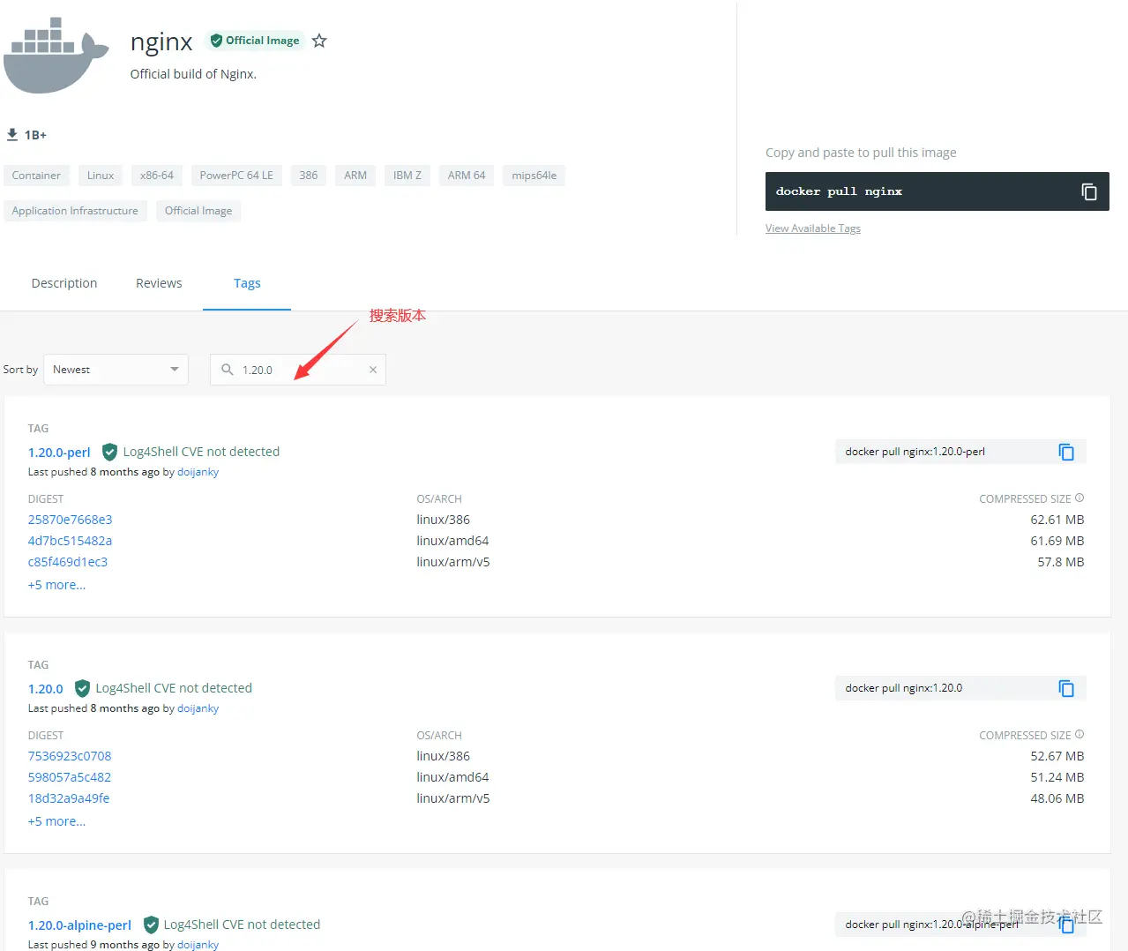
Task: Copy docker pull nginx:1.20.0 command
Action: [x=1066, y=688]
